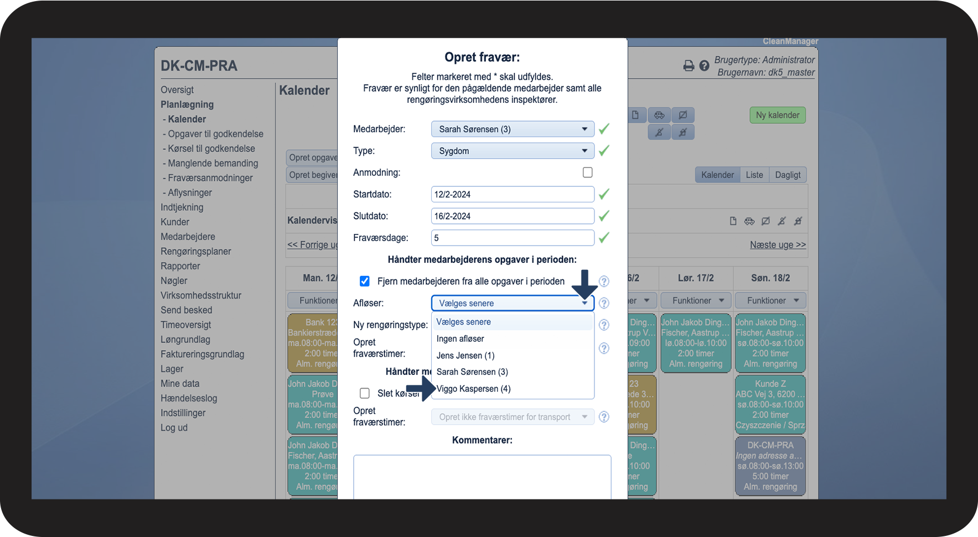Open help icon beside Fjern medarbejderen checkbox
The height and width of the screenshot is (537, 978).
(604, 281)
